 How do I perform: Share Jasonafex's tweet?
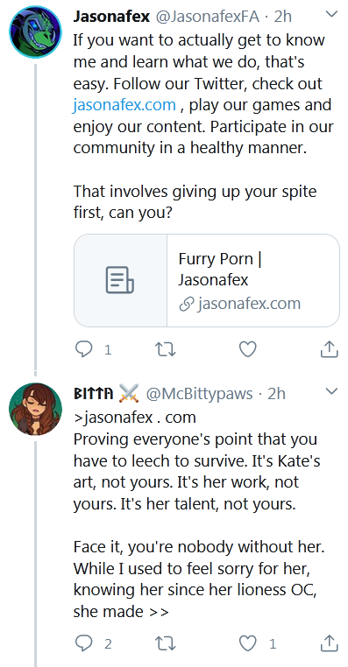(x=329, y=349)
